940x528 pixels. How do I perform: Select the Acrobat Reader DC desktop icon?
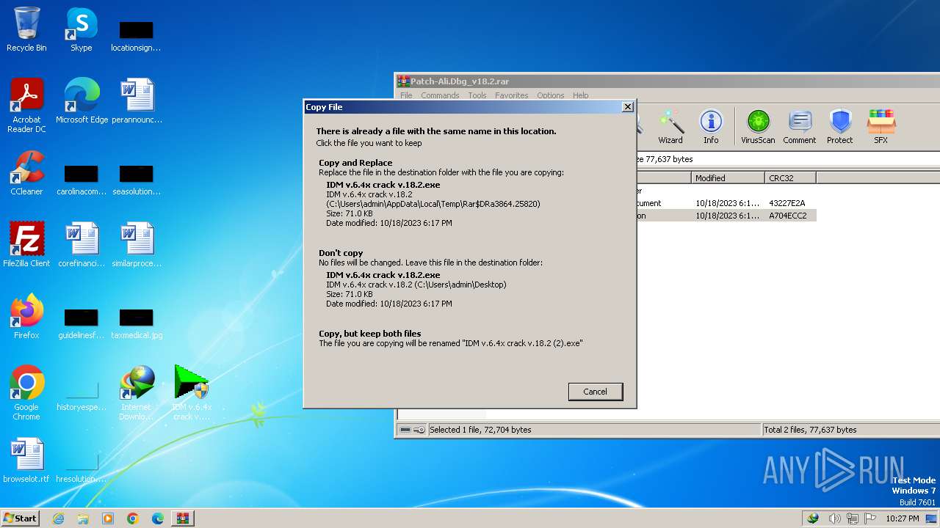26,106
